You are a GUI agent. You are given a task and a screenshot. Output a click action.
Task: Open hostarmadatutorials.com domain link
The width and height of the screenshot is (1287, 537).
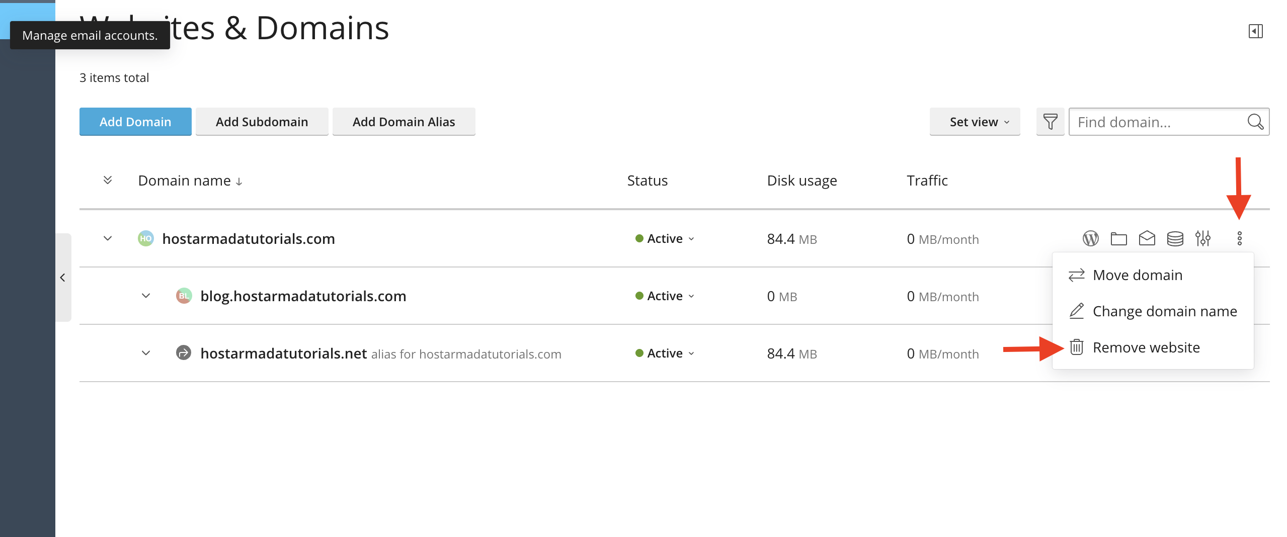click(249, 239)
